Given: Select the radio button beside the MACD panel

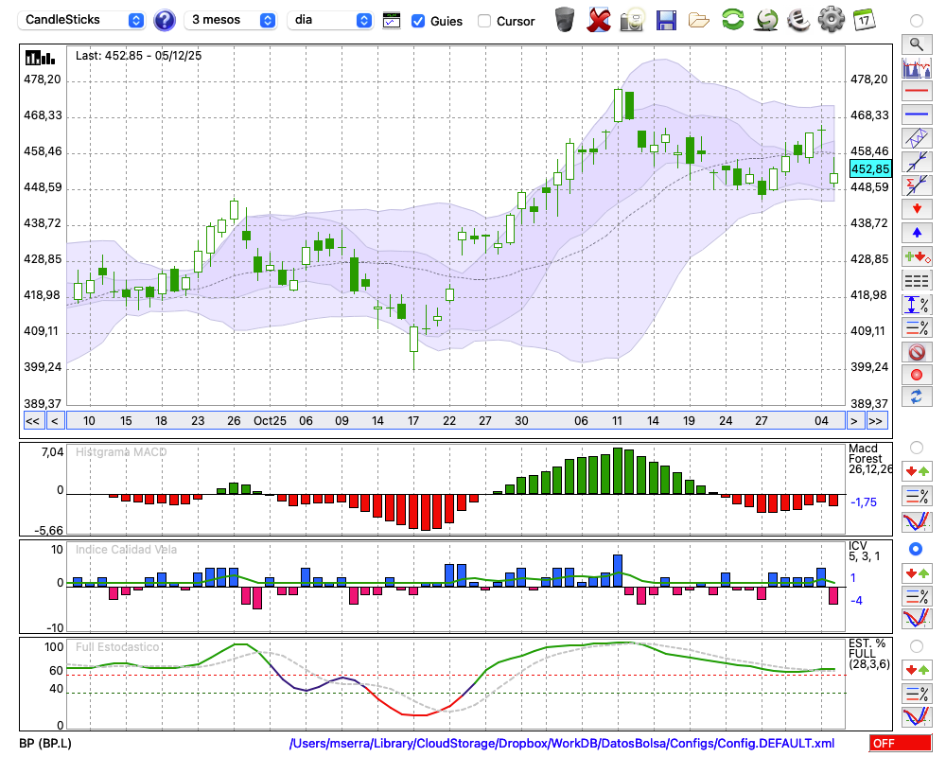Looking at the screenshot, I should [x=916, y=448].
